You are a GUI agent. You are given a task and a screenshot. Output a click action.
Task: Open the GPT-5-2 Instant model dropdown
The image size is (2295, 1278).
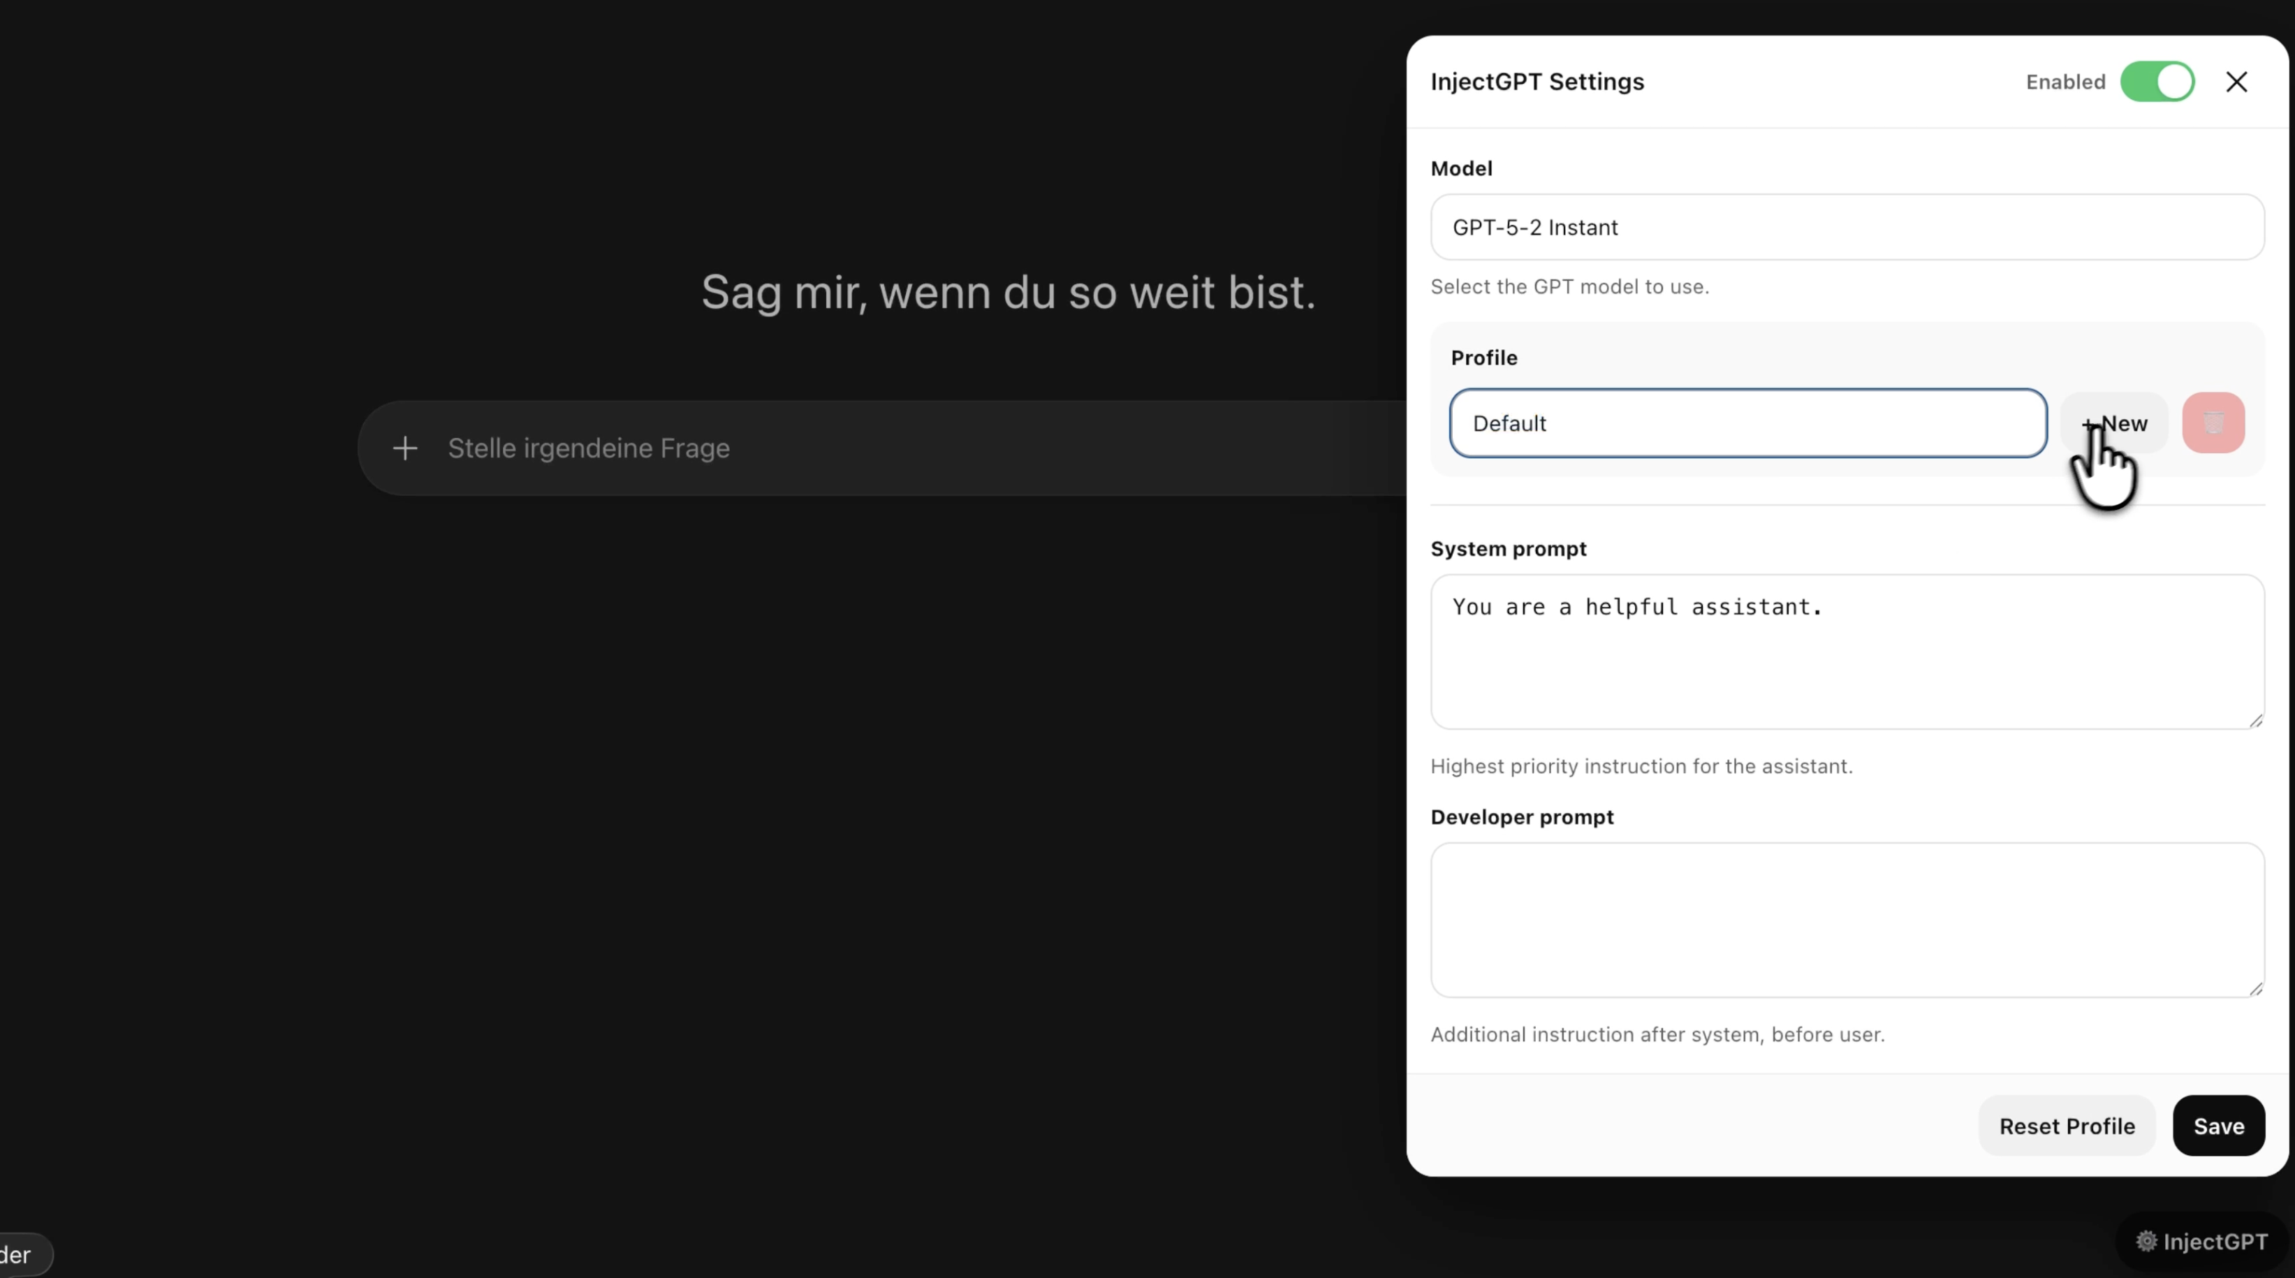[1845, 227]
